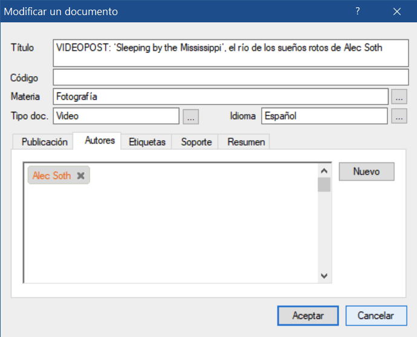Open the Idioma selection ellipsis button

(x=399, y=116)
